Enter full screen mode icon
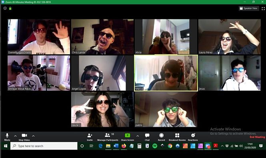 [x=263, y=8]
